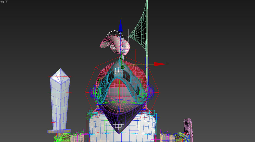Click the viewport filter funnel icon
The width and height of the screenshot is (255, 142).
tap(6, 2)
